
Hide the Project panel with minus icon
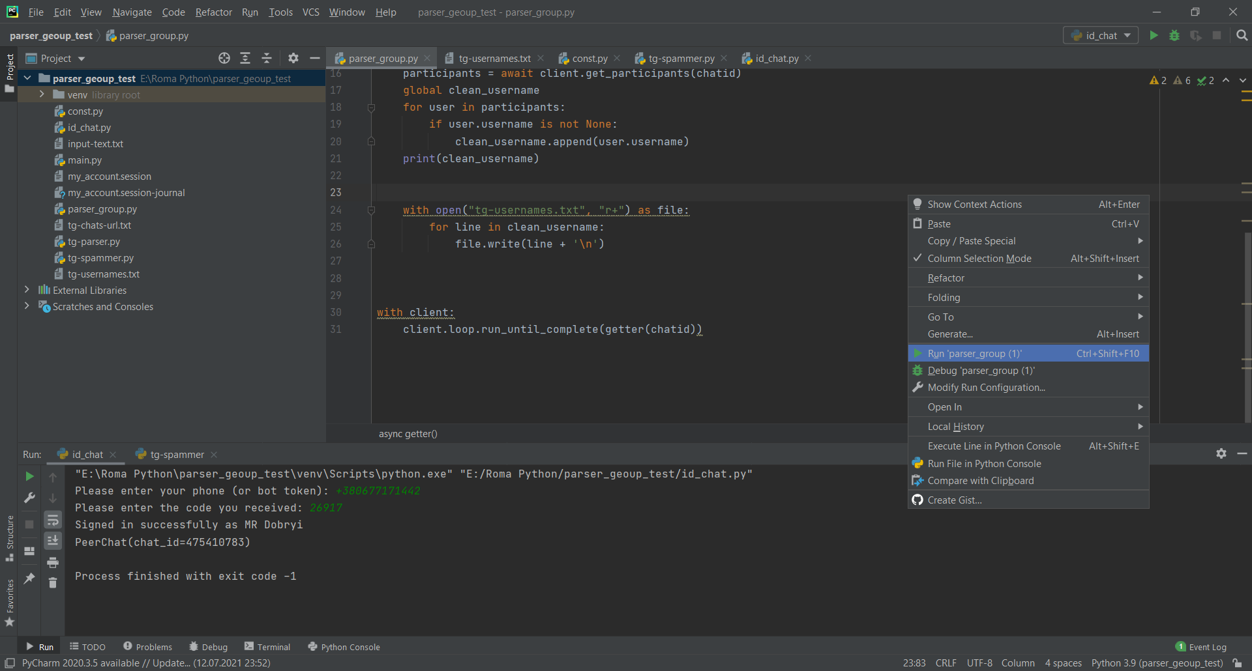314,58
